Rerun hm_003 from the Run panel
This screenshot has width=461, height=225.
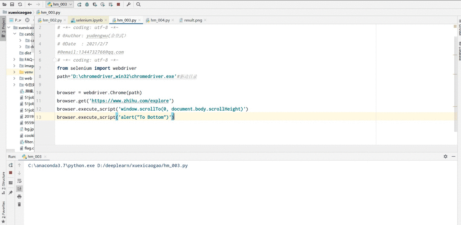click(x=10, y=166)
